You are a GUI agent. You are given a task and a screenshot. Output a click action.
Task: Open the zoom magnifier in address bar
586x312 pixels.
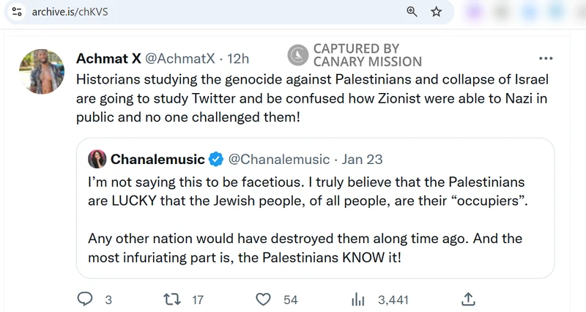412,12
